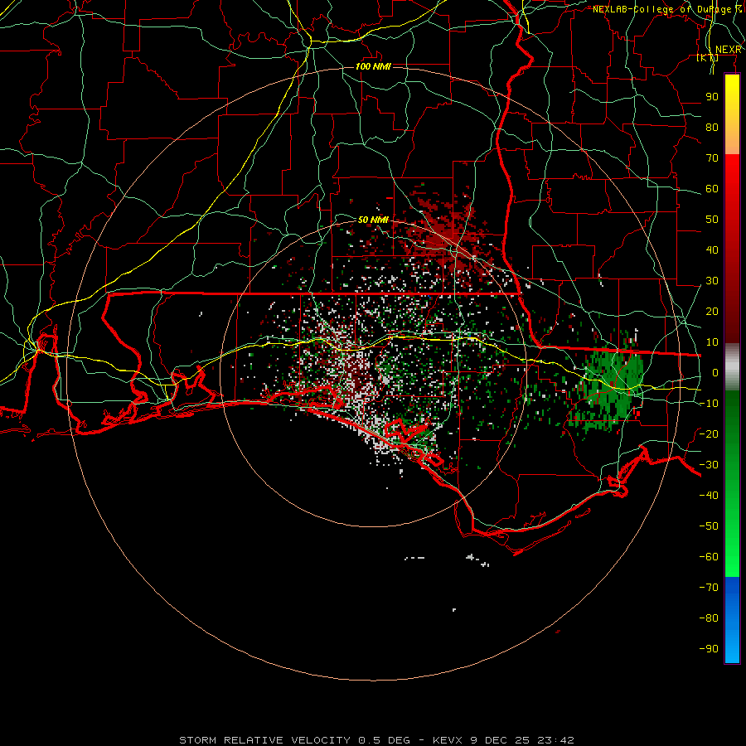The width and height of the screenshot is (746, 746).
Task: Click the KEVX station identifier in caption
Action: [x=449, y=740]
